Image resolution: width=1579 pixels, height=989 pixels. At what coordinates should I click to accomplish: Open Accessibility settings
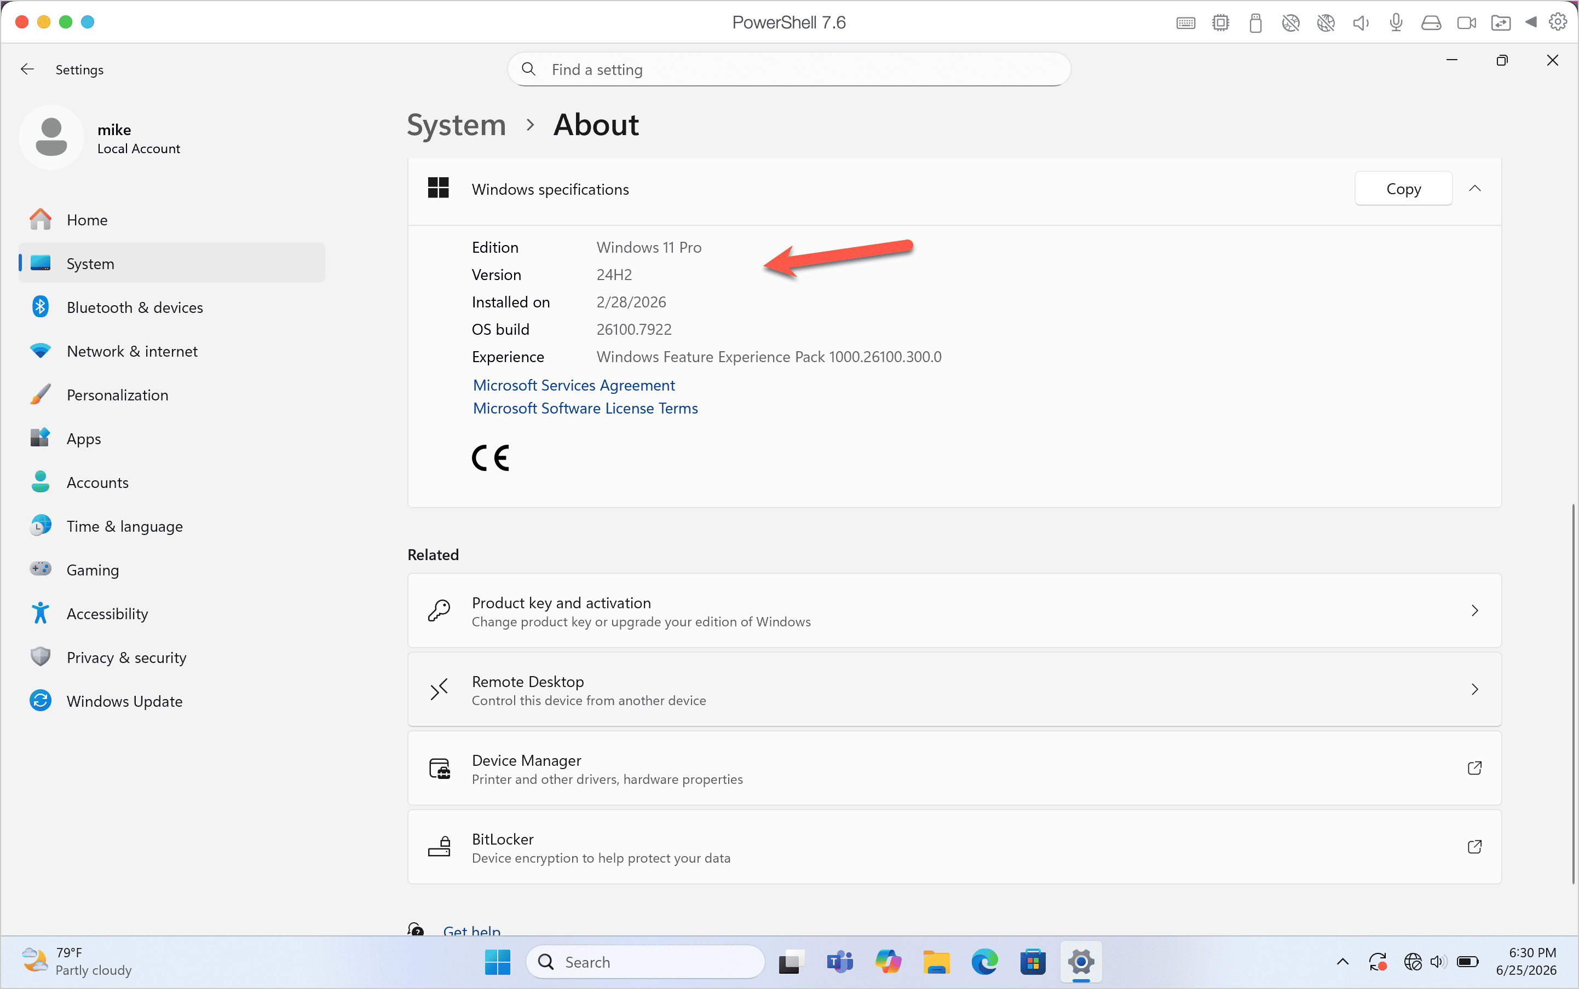171,614
